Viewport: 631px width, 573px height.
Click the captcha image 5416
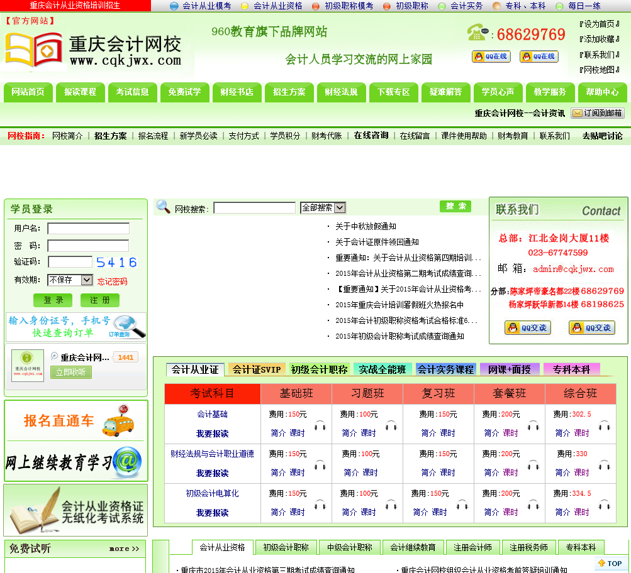pos(116,263)
